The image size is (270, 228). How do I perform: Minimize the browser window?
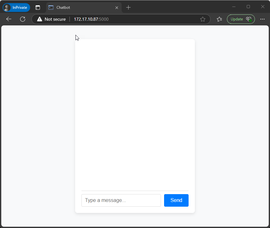click(234, 7)
